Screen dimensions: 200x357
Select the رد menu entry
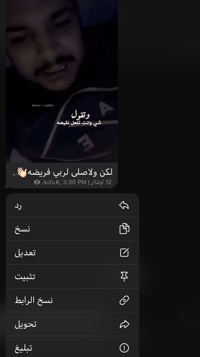click(x=73, y=205)
